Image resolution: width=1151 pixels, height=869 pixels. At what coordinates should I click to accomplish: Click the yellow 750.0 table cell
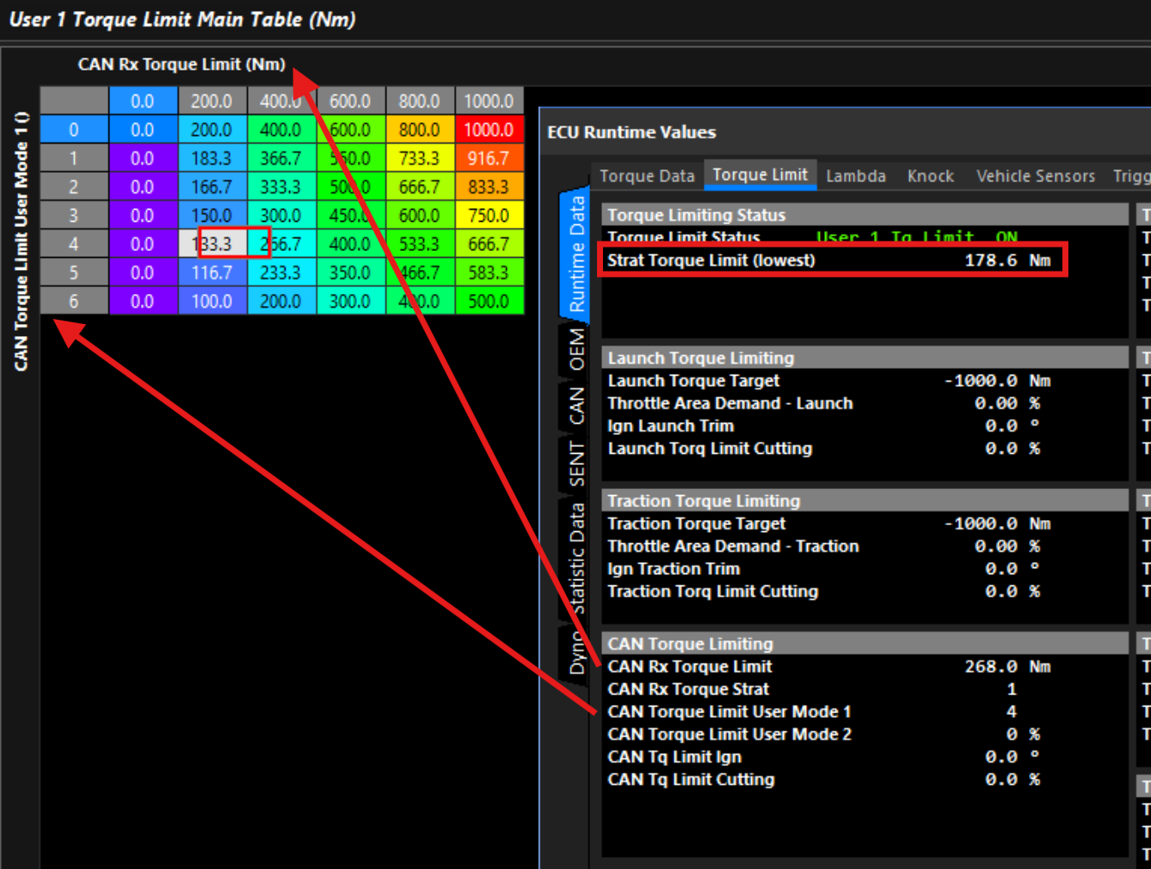489,216
